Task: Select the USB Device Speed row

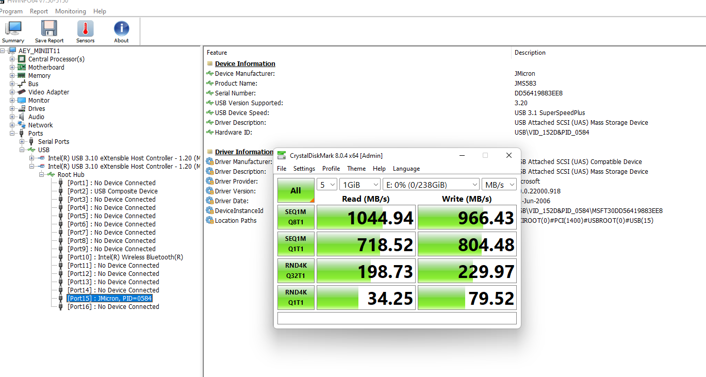Action: 455,112
